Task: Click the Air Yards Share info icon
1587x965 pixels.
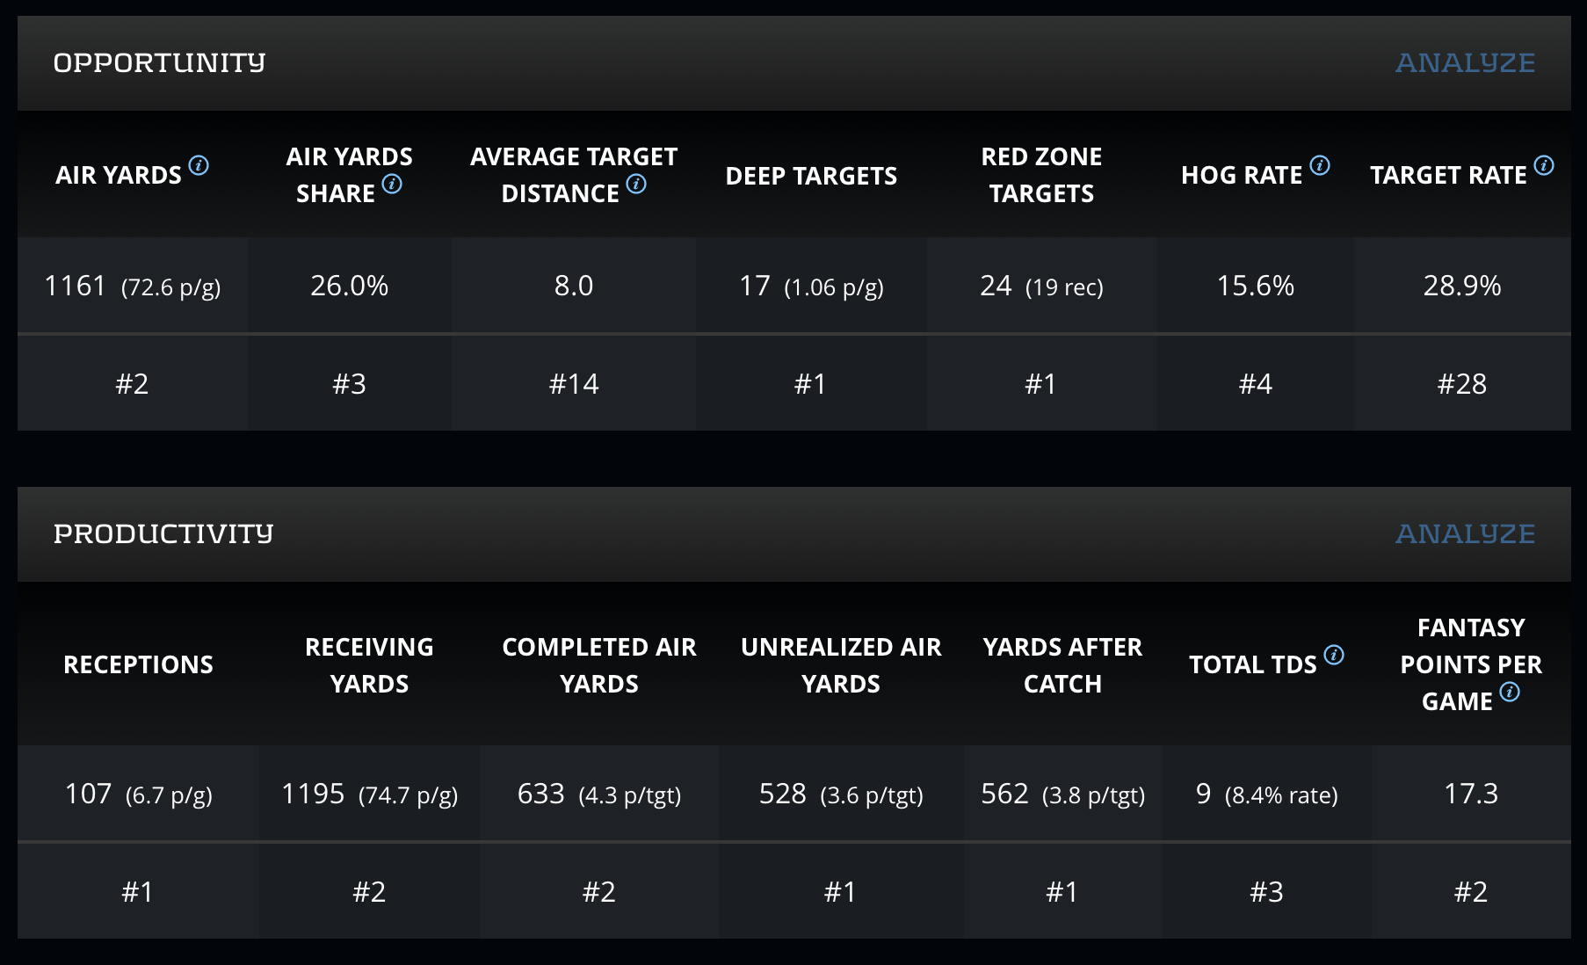Action: click(392, 184)
